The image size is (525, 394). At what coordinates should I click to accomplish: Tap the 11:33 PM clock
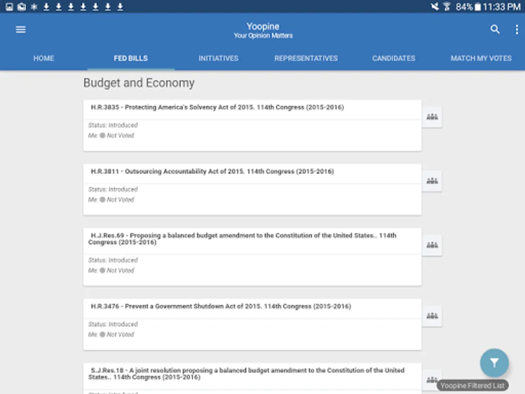(x=501, y=7)
